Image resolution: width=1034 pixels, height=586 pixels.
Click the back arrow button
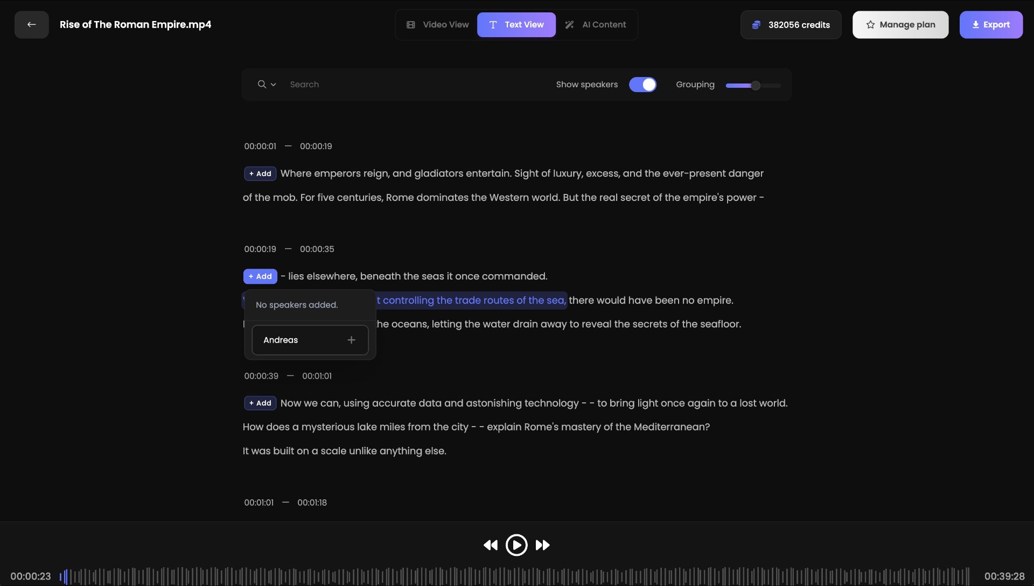click(x=31, y=25)
